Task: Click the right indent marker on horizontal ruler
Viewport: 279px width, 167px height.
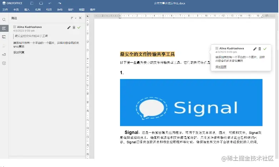Action: (262, 16)
